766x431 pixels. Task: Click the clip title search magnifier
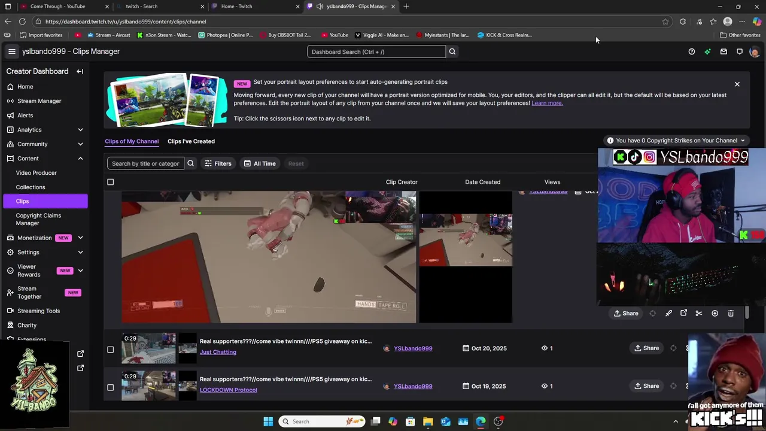click(x=190, y=163)
